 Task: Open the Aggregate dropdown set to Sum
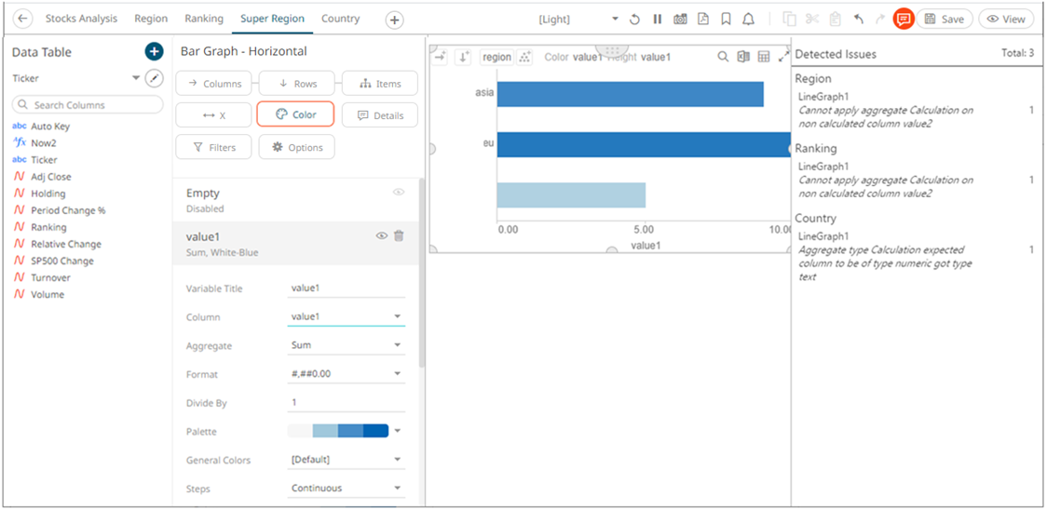[346, 345]
